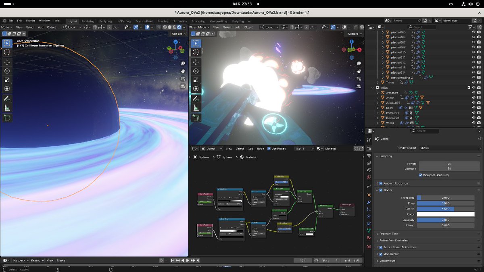Click the zoom magnifier in left viewport
This screenshot has height=272, width=484.
point(183,64)
